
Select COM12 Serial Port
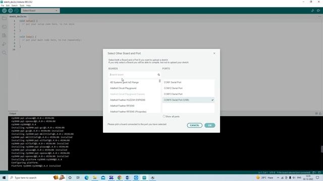click(188, 88)
